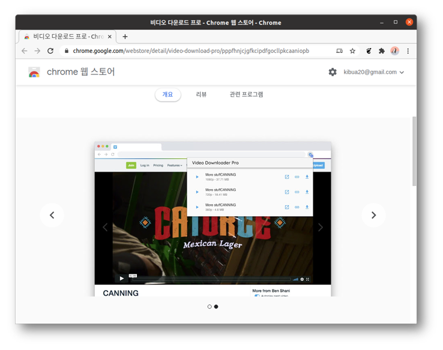Open the cast/device icon in address bar
Image resolution: width=443 pixels, height=350 pixels.
339,51
